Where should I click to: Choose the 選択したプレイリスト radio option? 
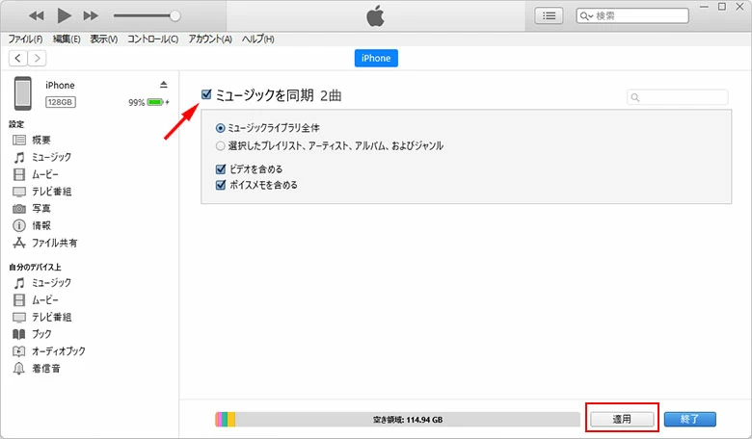221,145
